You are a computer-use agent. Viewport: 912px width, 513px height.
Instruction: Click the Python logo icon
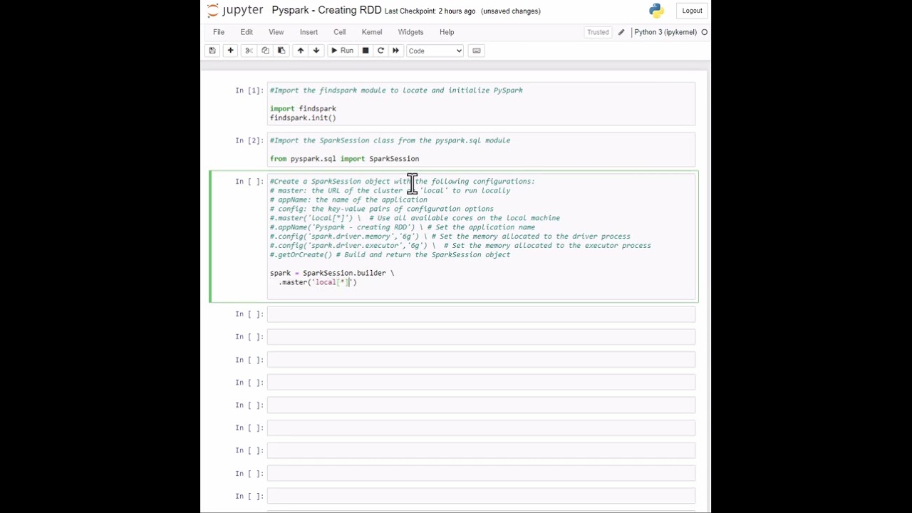point(656,11)
